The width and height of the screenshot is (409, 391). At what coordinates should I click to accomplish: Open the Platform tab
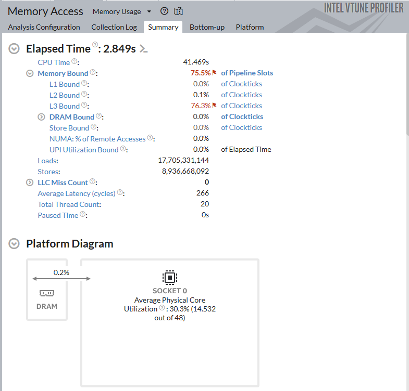[x=250, y=27]
